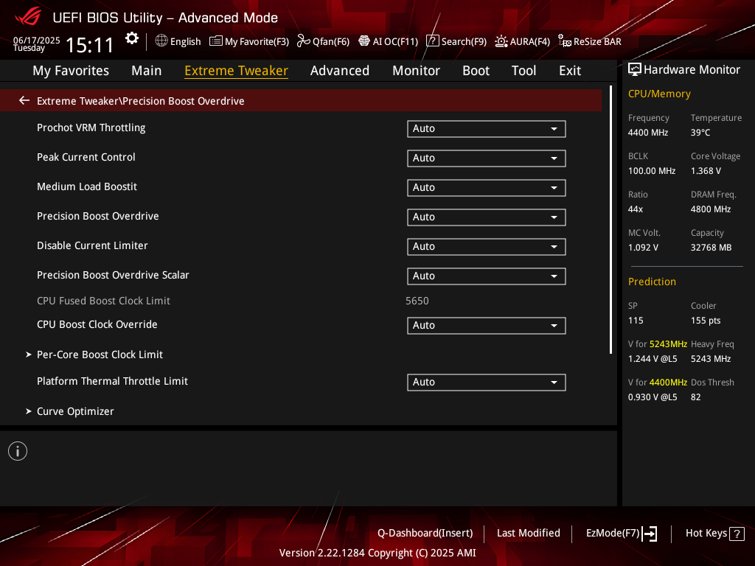This screenshot has height=566, width=755.
Task: Click the AURA lighting icon
Action: click(x=501, y=41)
